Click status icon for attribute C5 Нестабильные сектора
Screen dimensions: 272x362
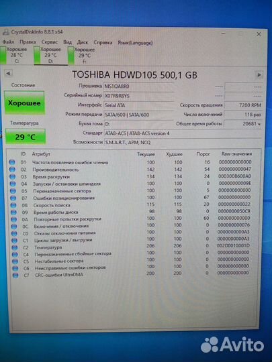[15, 261]
